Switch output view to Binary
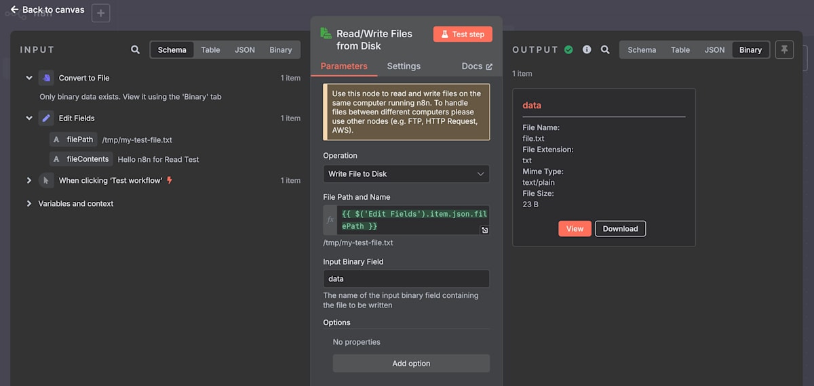Screen dimensions: 814x386 750,49
